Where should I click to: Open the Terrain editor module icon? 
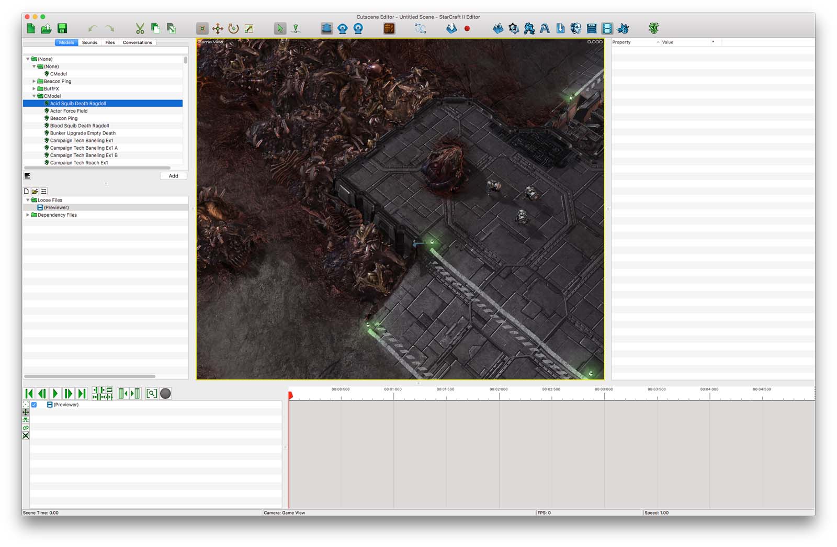click(498, 28)
